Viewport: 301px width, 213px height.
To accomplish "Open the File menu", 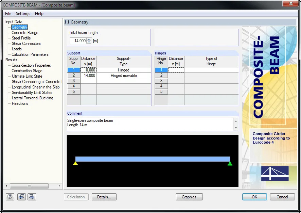I will (x=8, y=14).
